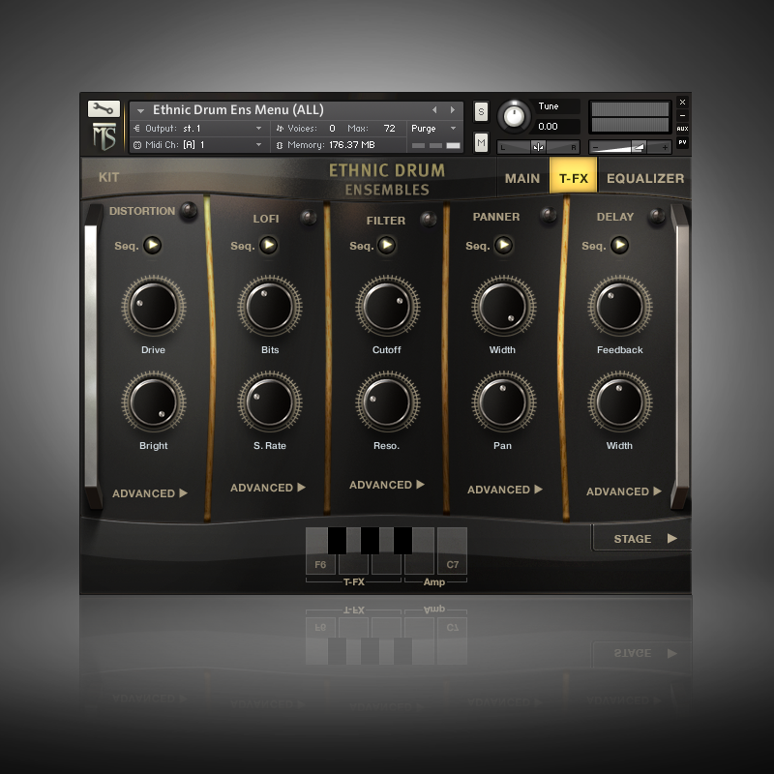Toggle the DISTORTION effect power button
This screenshot has height=774, width=774.
(x=188, y=211)
